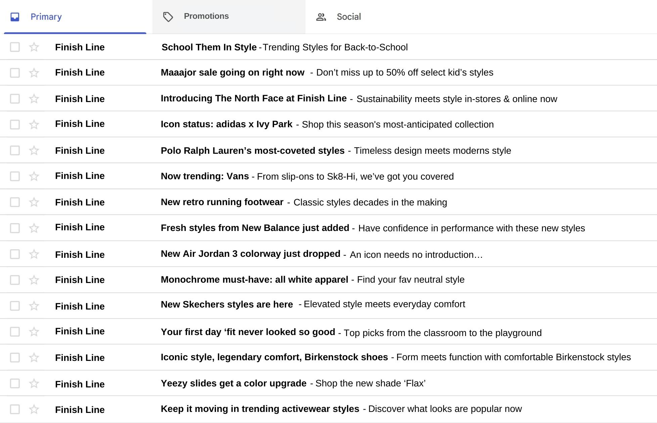
Task: Check the 'trending activewear styles' email box
Action: 15,409
